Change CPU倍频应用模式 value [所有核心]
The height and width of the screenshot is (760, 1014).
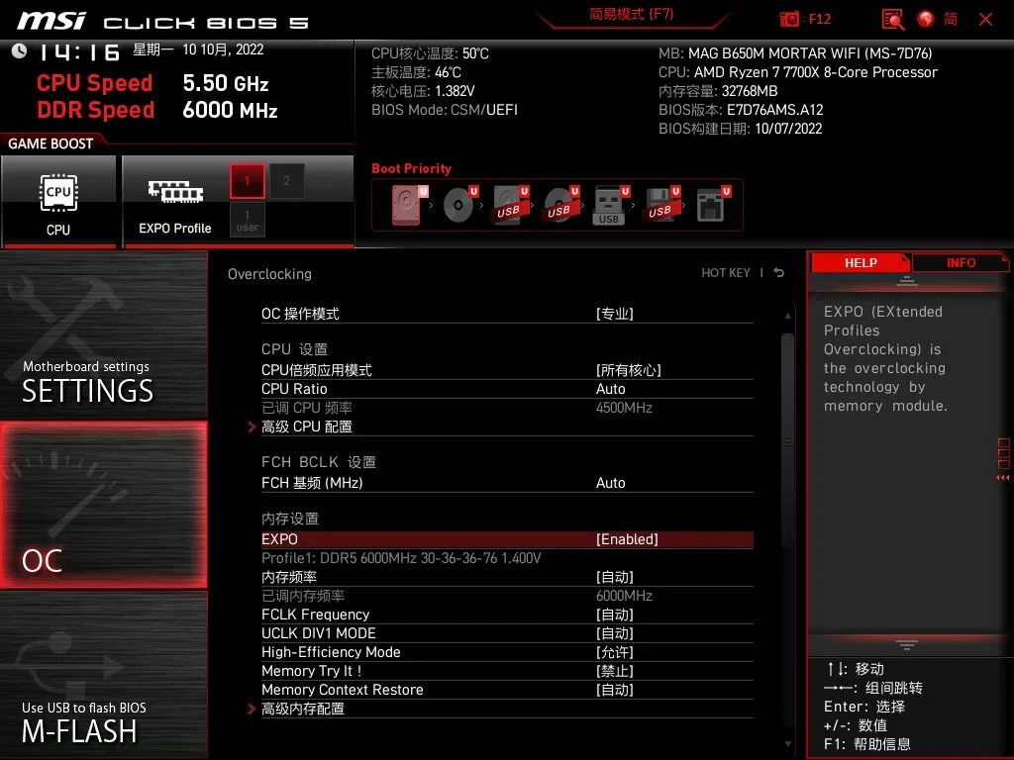629,370
